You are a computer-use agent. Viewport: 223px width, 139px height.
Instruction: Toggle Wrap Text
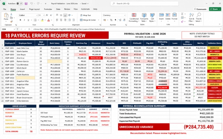pyautogui.click(x=85, y=15)
